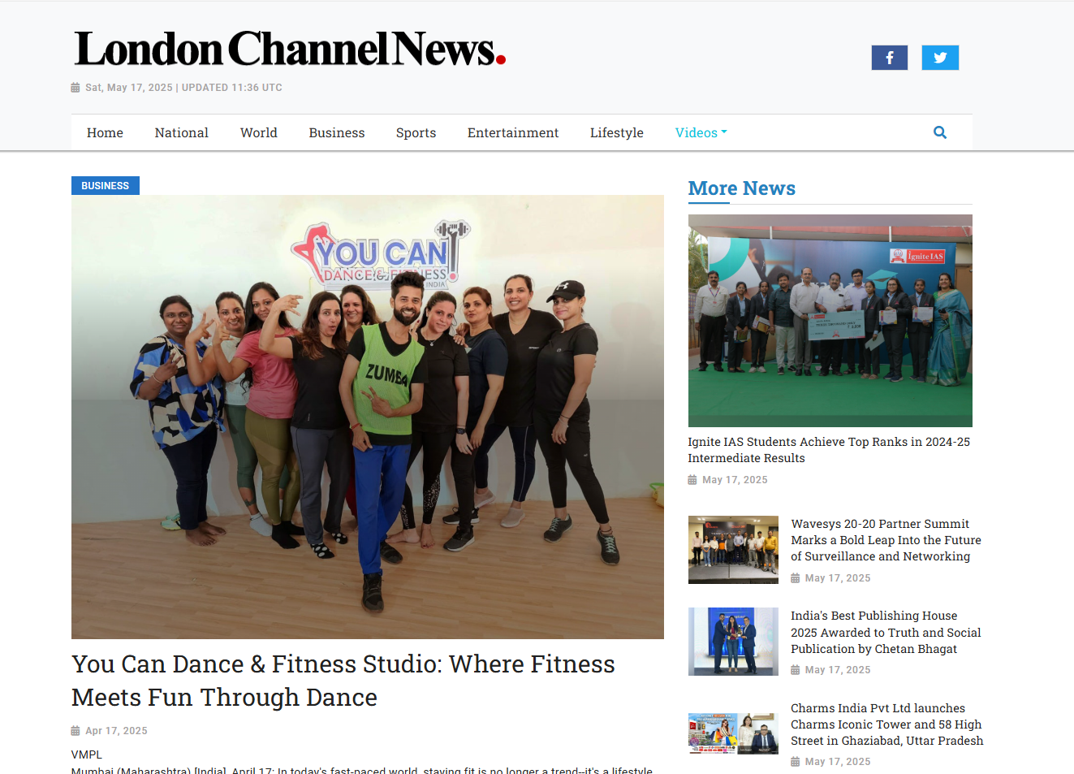Open the Business menu item
The height and width of the screenshot is (774, 1074).
pyautogui.click(x=337, y=132)
